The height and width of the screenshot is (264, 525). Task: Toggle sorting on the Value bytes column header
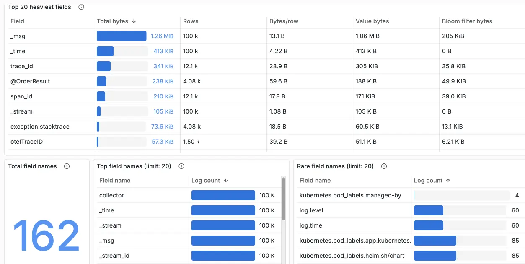(x=372, y=21)
